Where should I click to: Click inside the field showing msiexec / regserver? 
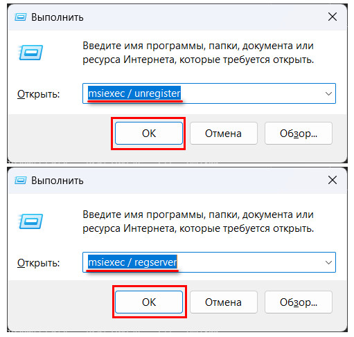pos(209,262)
